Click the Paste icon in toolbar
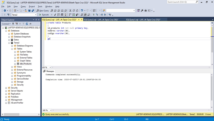The image size is (214, 121). click(77, 10)
